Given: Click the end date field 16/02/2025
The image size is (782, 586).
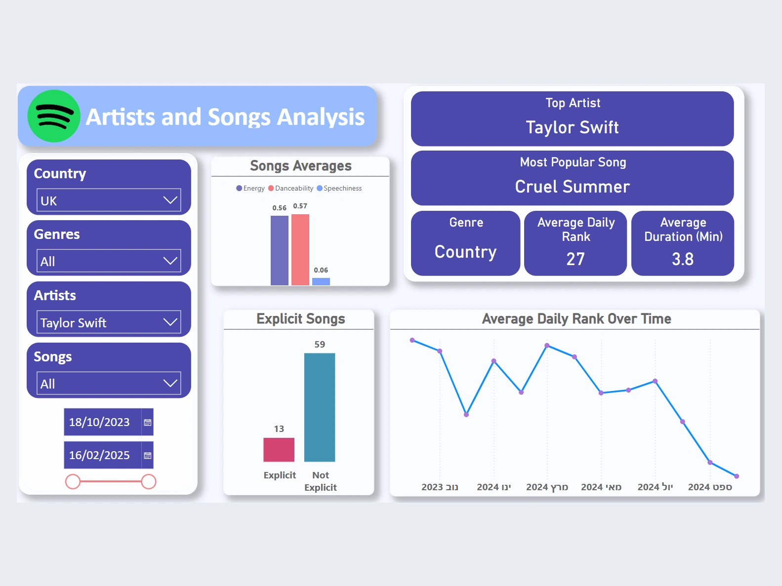Looking at the screenshot, I should pos(103,455).
